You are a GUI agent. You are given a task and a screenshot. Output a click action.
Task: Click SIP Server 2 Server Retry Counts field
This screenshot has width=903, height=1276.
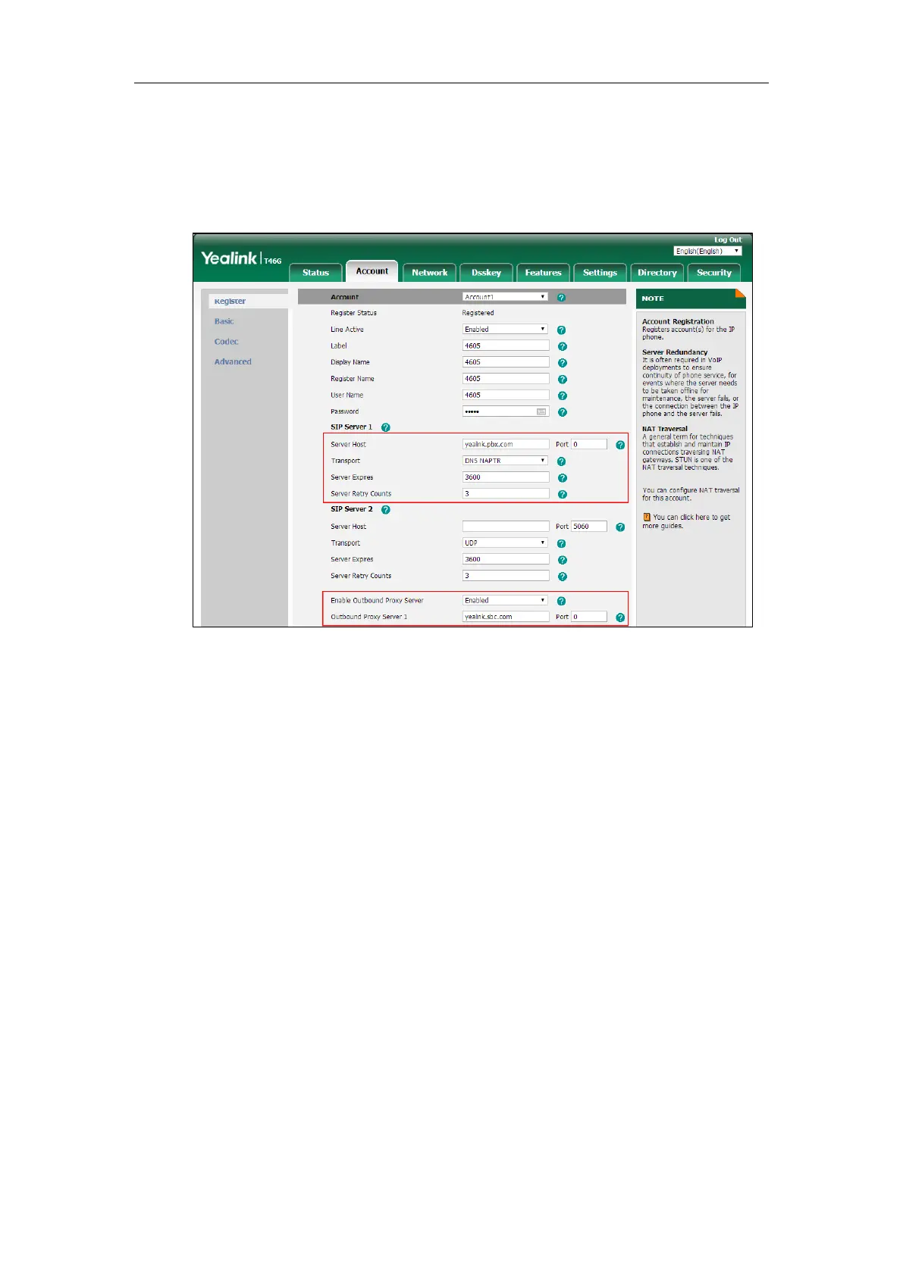(506, 576)
